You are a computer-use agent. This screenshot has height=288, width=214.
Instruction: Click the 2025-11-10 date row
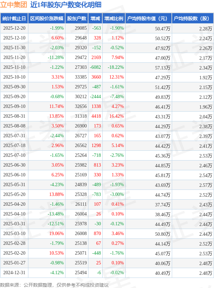pyautogui.click(x=14, y=67)
